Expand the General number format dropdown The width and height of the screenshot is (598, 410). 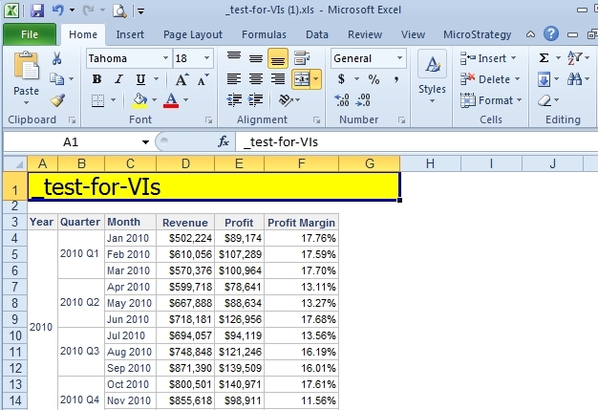pos(401,59)
